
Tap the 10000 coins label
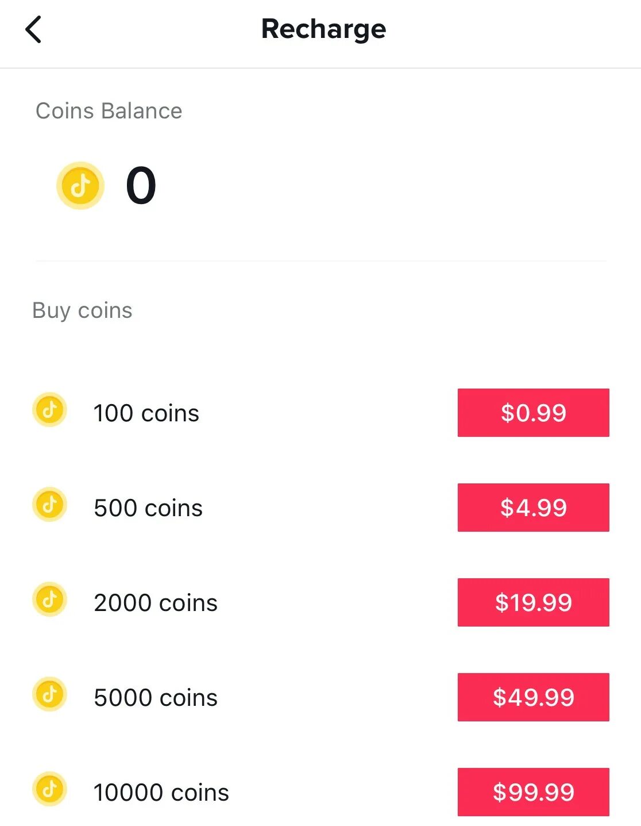point(161,793)
